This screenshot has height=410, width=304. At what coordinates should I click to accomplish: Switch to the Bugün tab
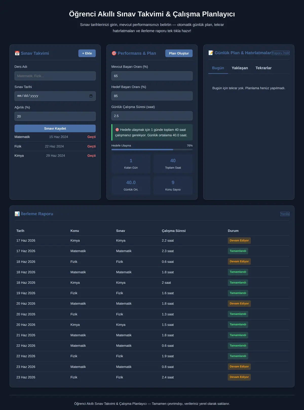point(218,68)
